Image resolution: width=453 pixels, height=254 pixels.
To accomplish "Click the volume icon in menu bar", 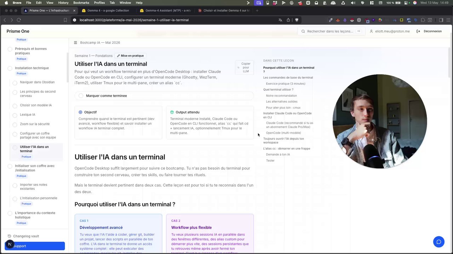I will tap(353, 3).
